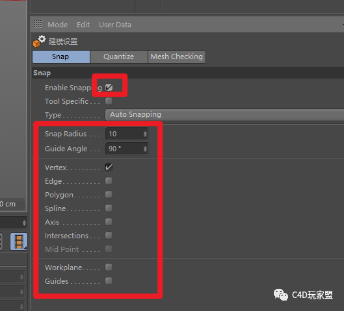Click the filmstrip render icon
Viewport: 344px width, 311px height.
tap(19, 242)
